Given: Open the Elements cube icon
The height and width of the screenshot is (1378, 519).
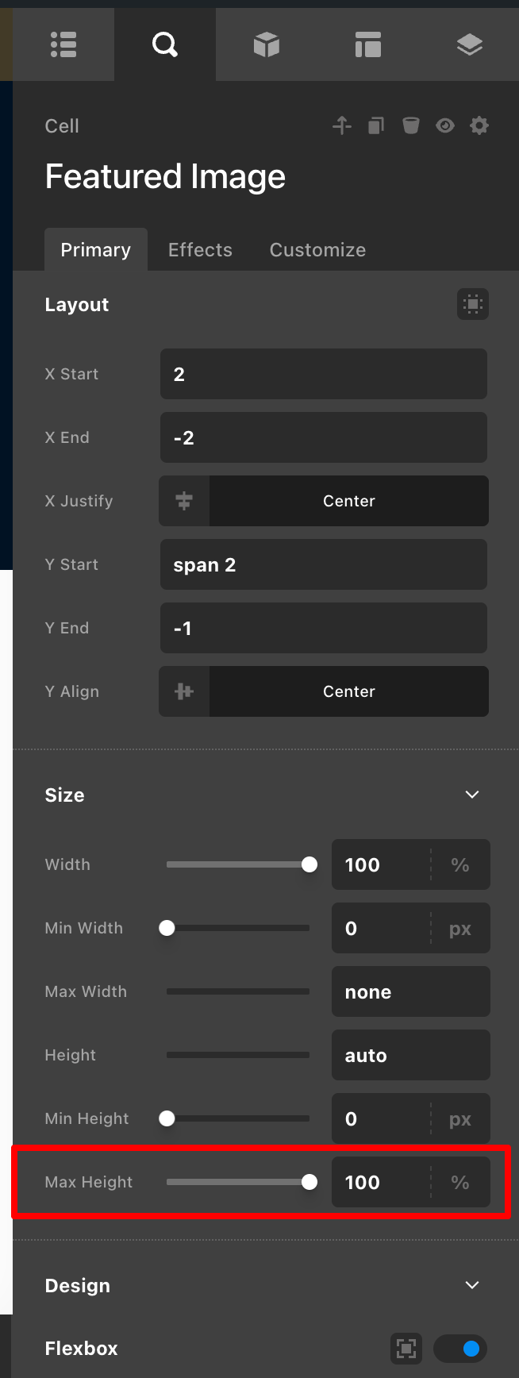Looking at the screenshot, I should tap(267, 45).
